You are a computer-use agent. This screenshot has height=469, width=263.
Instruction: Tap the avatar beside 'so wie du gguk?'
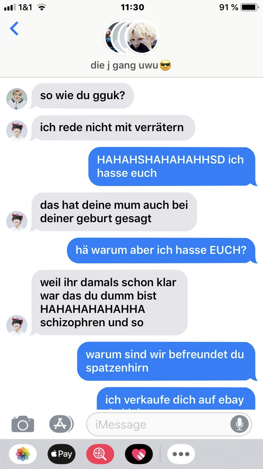point(17,99)
